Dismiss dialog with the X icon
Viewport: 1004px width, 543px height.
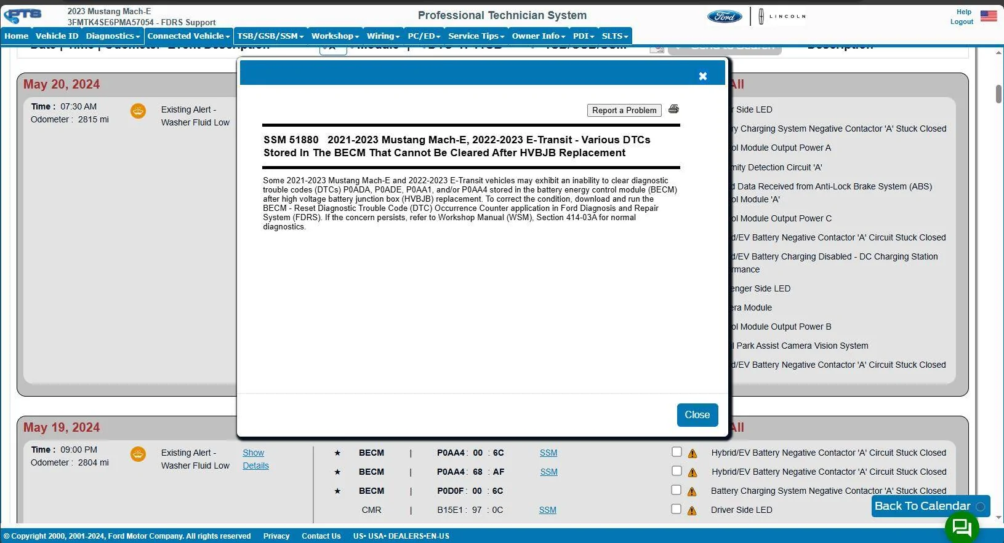pos(703,76)
